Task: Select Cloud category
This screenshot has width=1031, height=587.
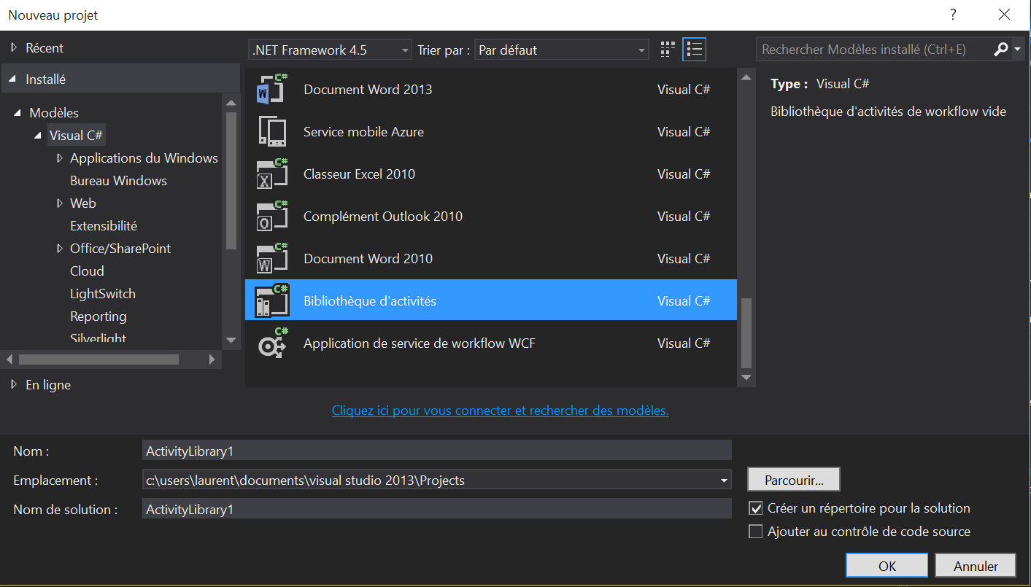Action: tap(87, 271)
